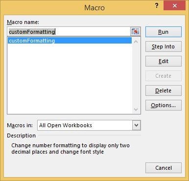The width and height of the screenshot is (189, 181).
Task: Open the All Open Workbooks combo box
Action: pyautogui.click(x=89, y=125)
